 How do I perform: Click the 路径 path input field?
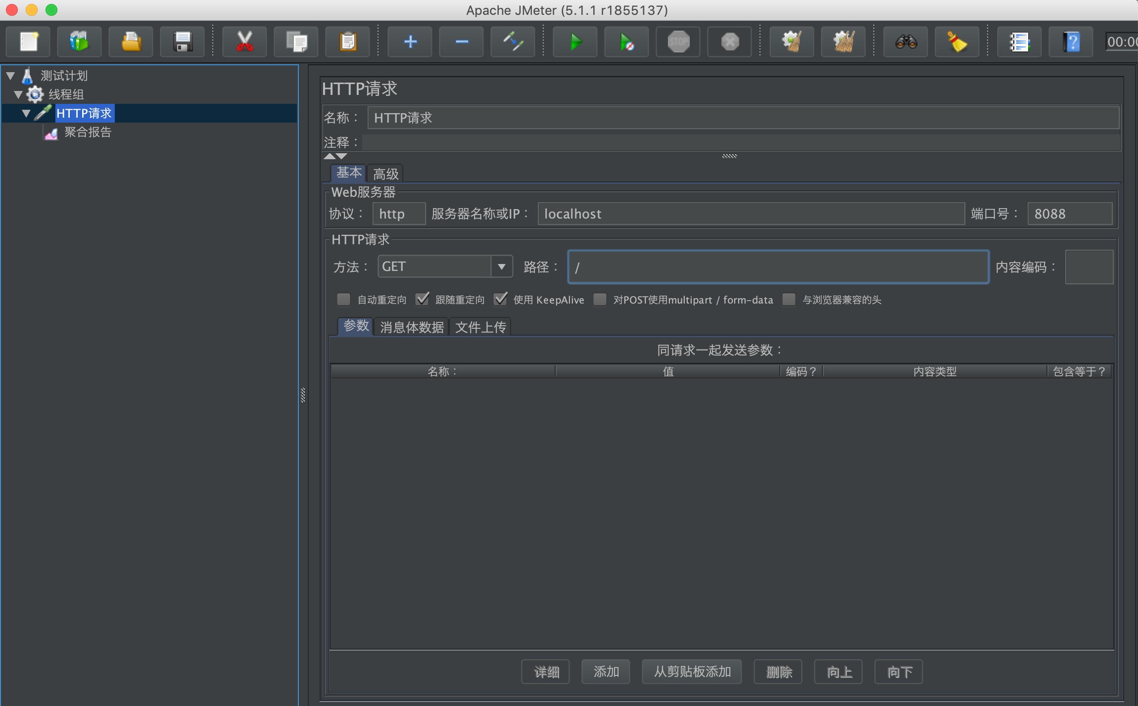point(778,267)
